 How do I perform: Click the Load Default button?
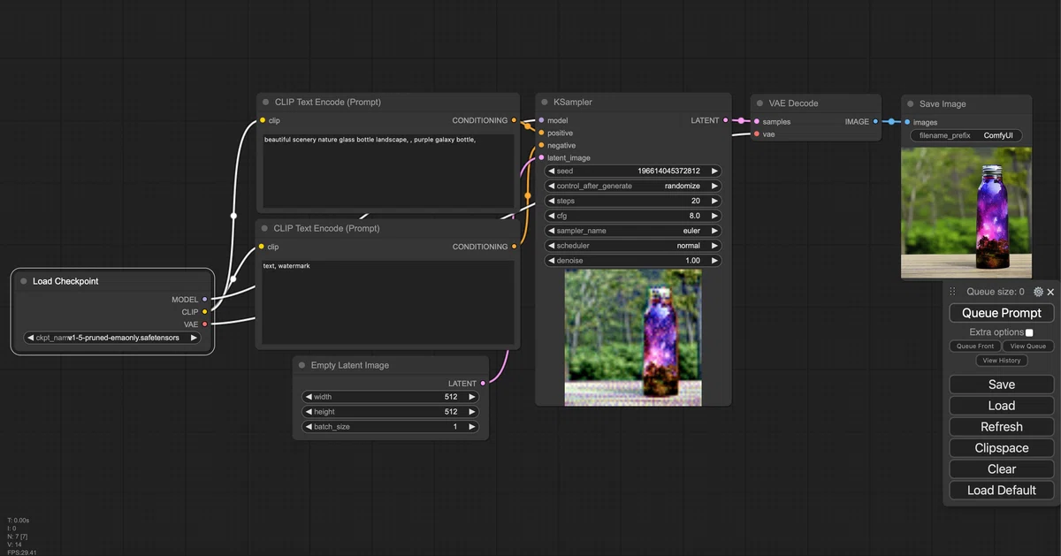[x=1002, y=490]
